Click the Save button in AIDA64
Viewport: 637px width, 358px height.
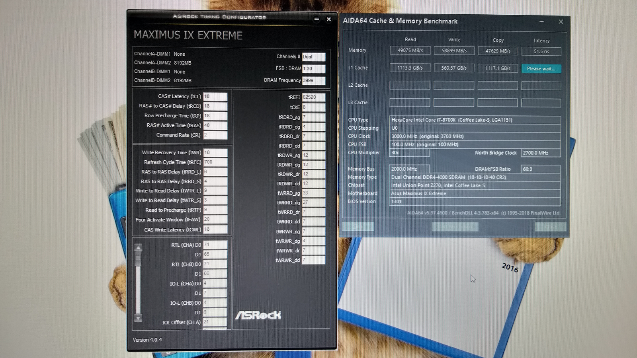click(358, 226)
